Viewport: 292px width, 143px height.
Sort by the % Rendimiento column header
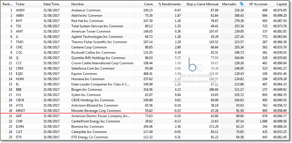(x=168, y=4)
